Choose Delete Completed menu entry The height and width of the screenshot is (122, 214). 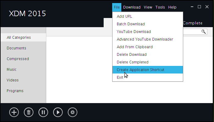[x=148, y=62]
